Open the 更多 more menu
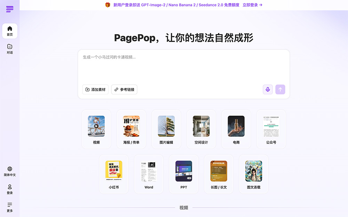This screenshot has height=217, width=348. coord(10,208)
